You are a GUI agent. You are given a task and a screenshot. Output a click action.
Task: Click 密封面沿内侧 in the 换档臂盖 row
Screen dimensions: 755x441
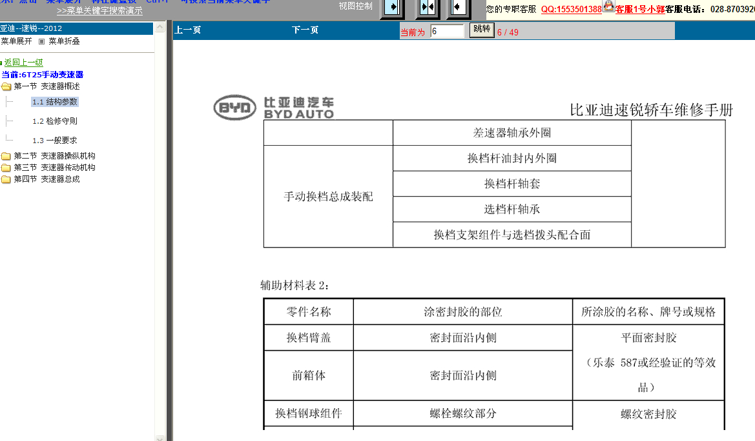(462, 338)
